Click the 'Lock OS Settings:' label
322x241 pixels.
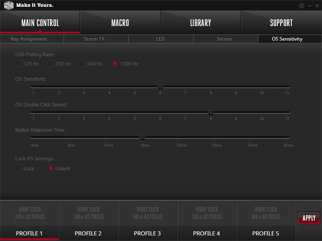[35, 159]
